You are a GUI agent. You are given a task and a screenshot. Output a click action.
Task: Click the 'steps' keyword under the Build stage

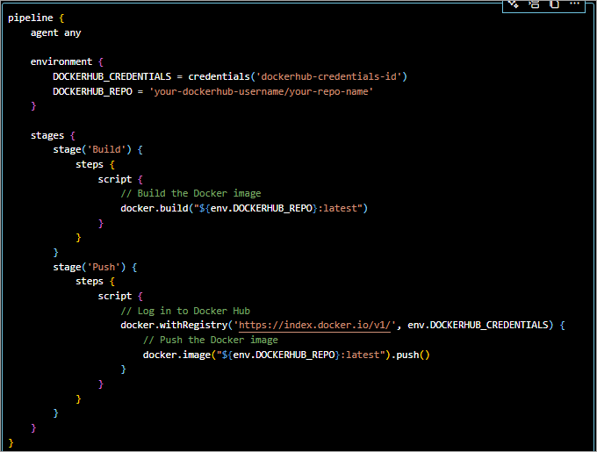(x=90, y=164)
